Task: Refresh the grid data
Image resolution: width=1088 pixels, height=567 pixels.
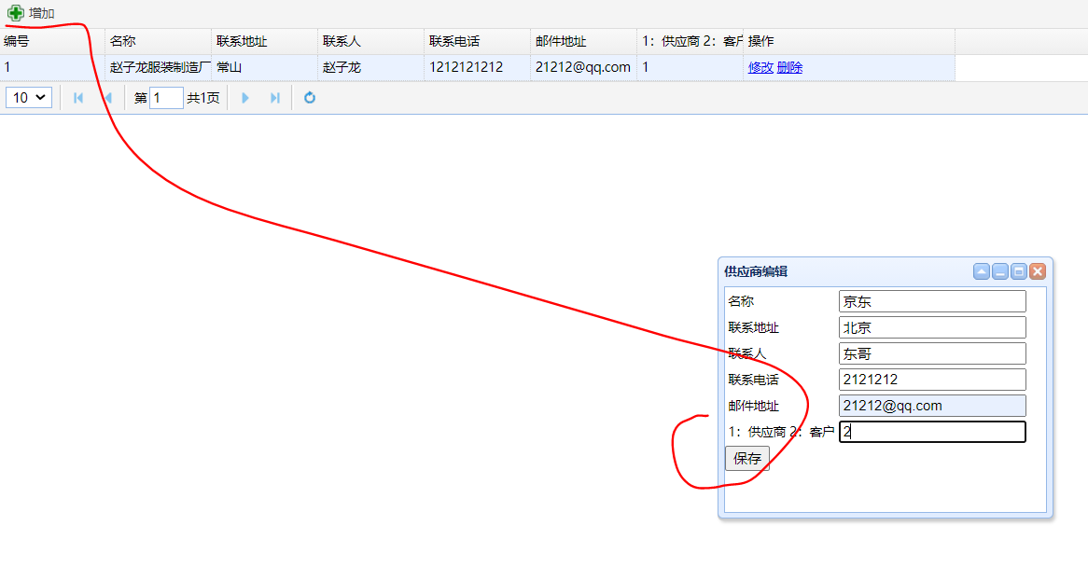Action: [310, 98]
